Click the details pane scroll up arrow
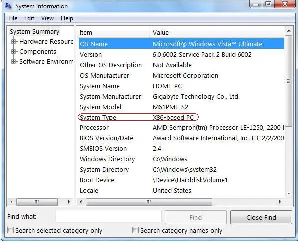The width and height of the screenshot is (298, 242). coord(289,31)
